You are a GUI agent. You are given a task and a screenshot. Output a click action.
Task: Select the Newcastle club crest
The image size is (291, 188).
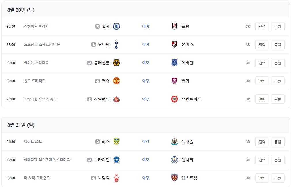click(174, 142)
